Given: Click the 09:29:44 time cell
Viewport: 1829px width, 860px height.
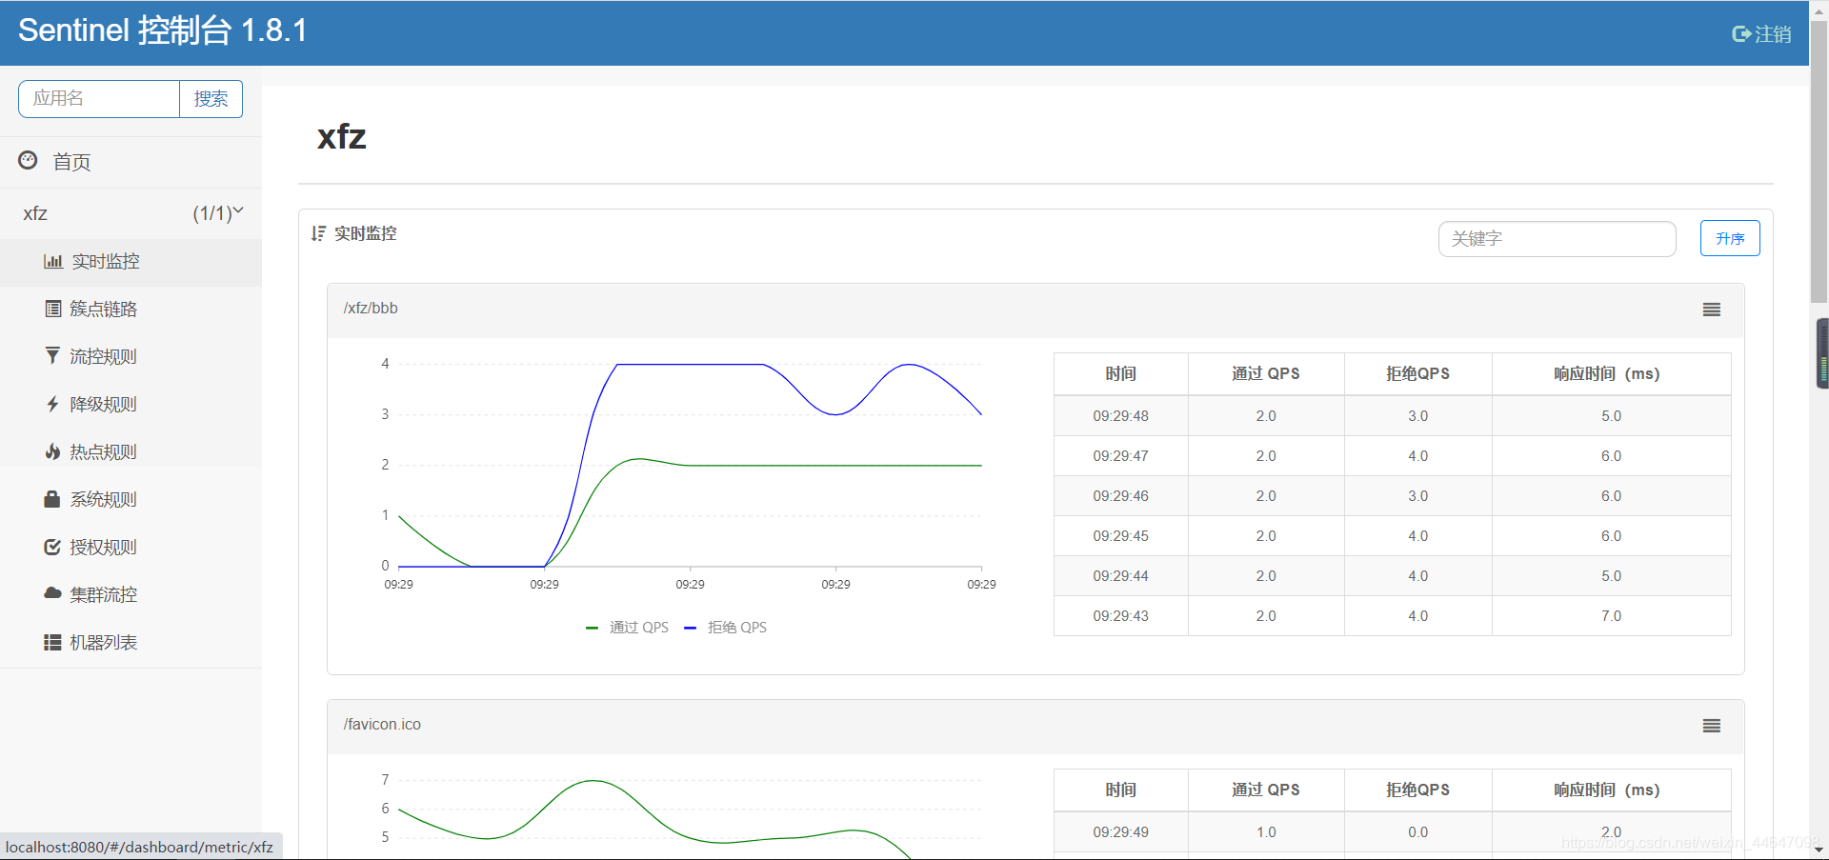Looking at the screenshot, I should pos(1120,576).
